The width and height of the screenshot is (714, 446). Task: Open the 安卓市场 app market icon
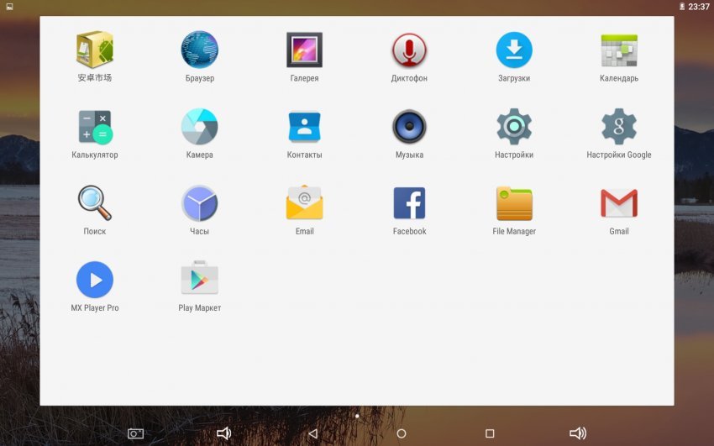(95, 50)
